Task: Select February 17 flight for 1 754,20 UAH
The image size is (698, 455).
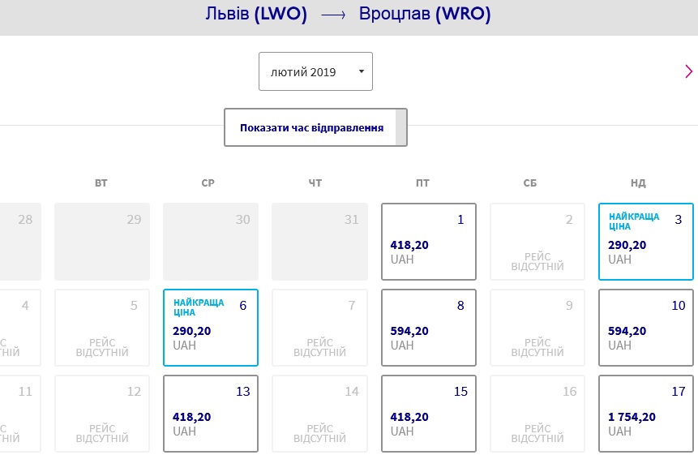Action: click(x=646, y=414)
